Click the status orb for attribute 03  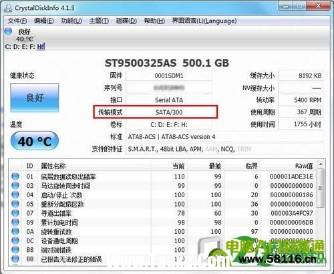coord(15,186)
